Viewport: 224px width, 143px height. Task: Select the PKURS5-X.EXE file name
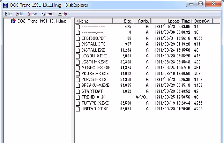coord(95,74)
